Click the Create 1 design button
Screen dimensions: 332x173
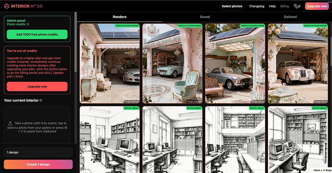click(38, 164)
